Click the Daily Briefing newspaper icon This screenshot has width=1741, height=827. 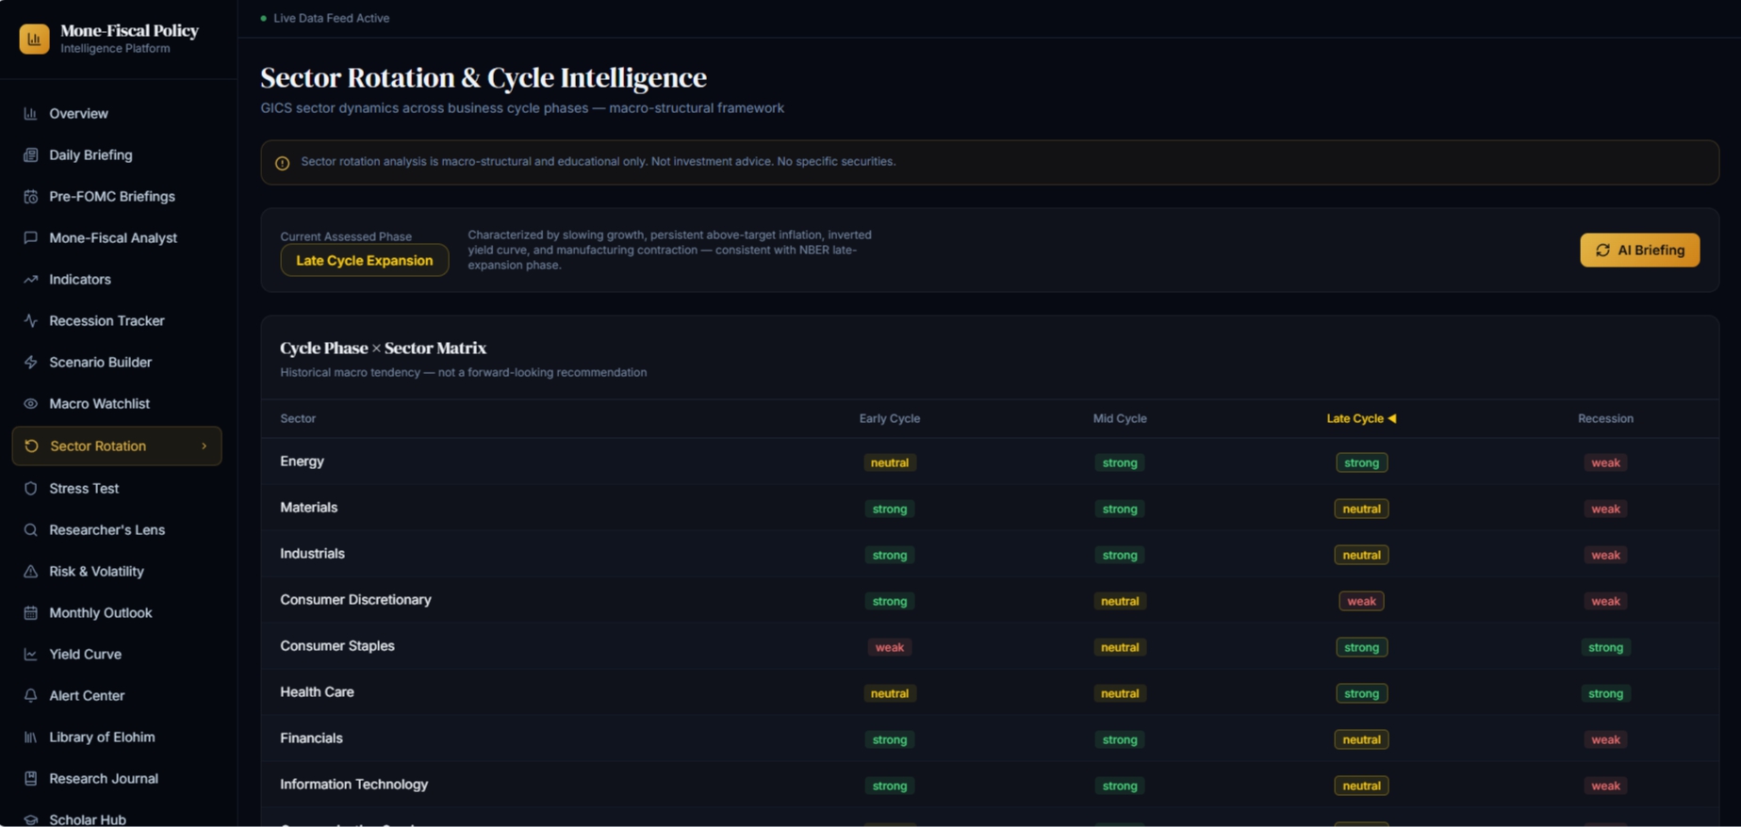point(30,154)
